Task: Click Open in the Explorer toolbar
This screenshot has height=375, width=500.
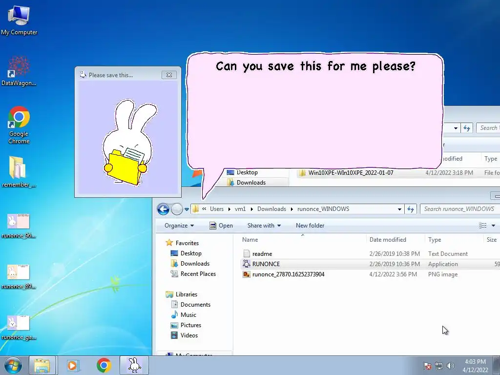Action: point(221,226)
